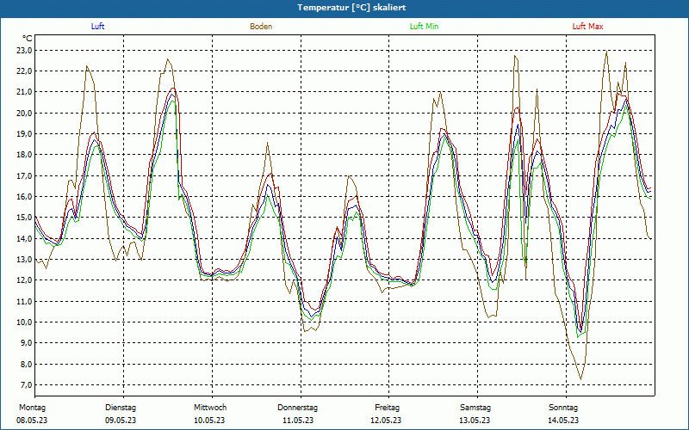Click the green 'Luft Min' legend label
This screenshot has width=689, height=430.
[x=424, y=27]
